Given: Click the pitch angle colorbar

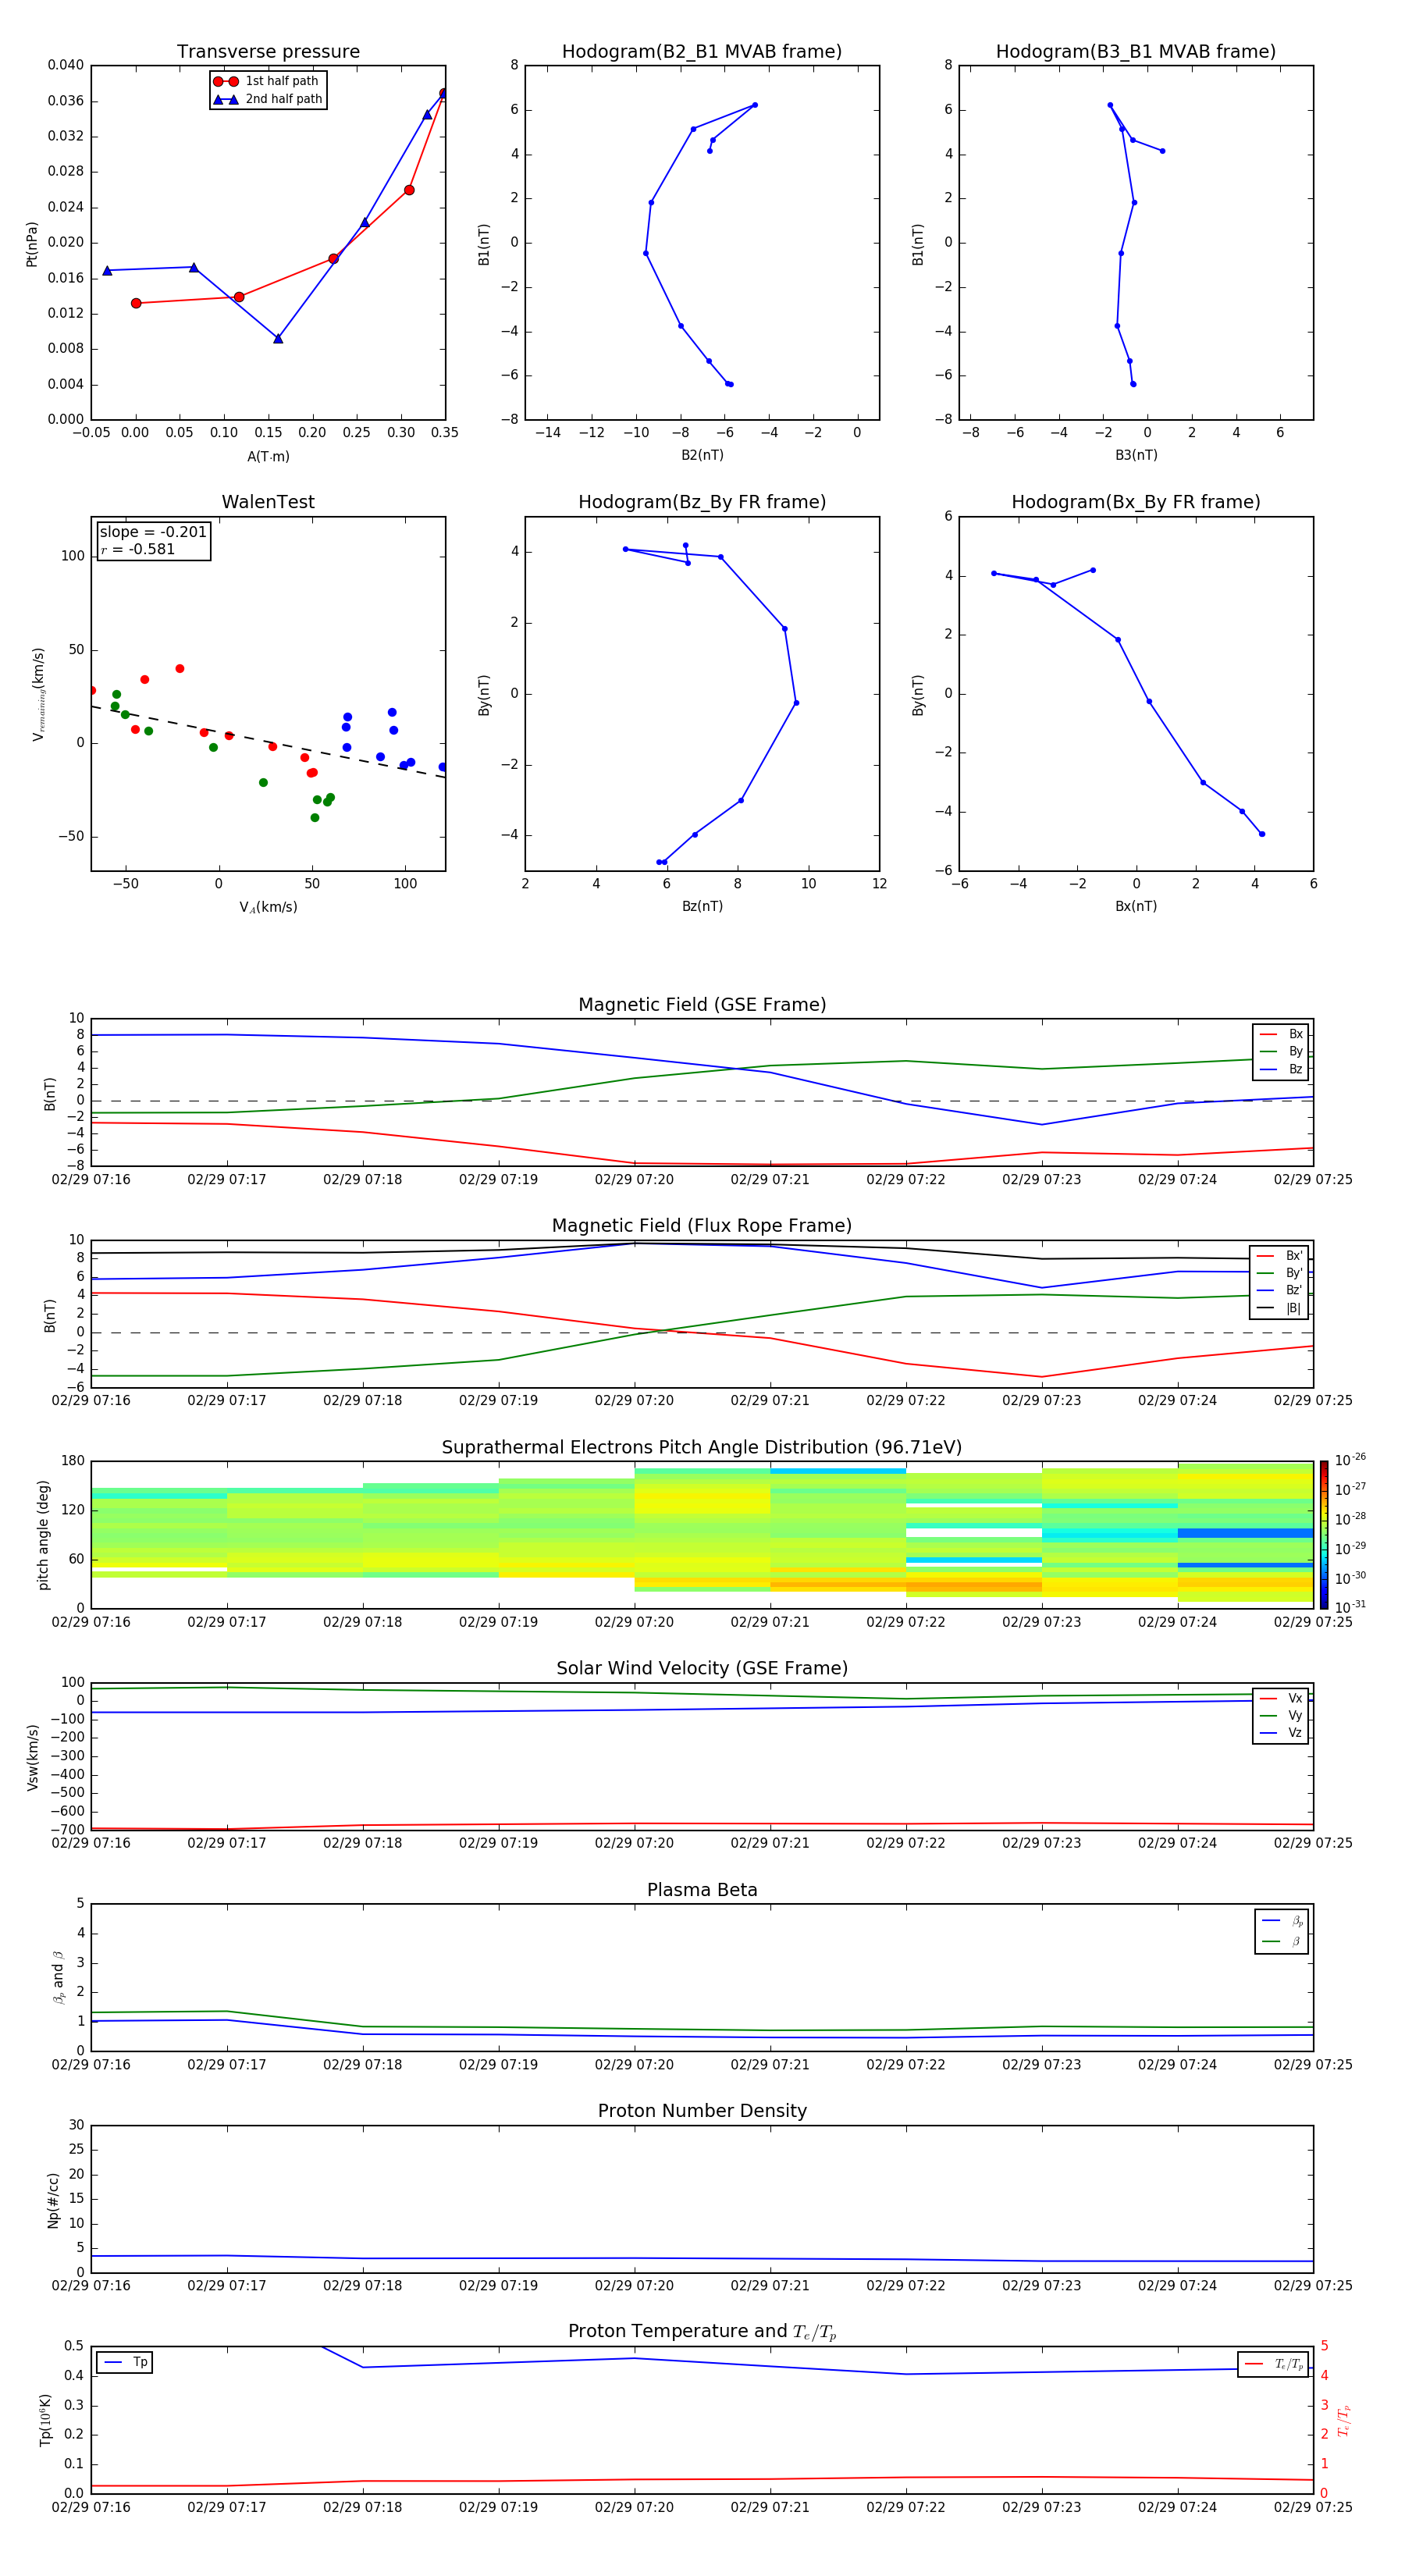Looking at the screenshot, I should pyautogui.click(x=1323, y=1534).
